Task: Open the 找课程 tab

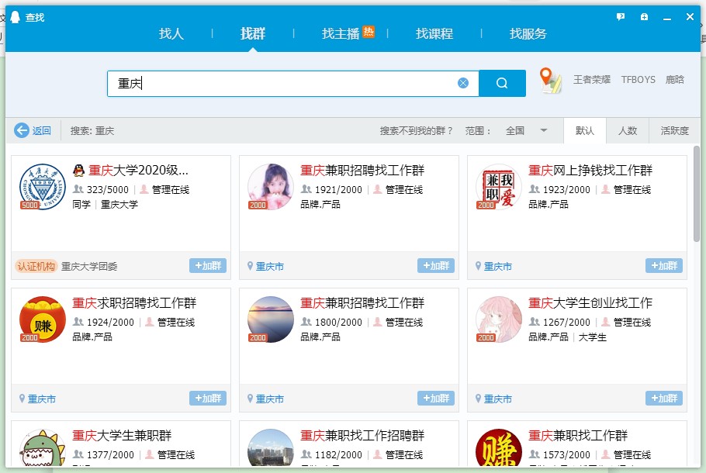Action: (434, 33)
